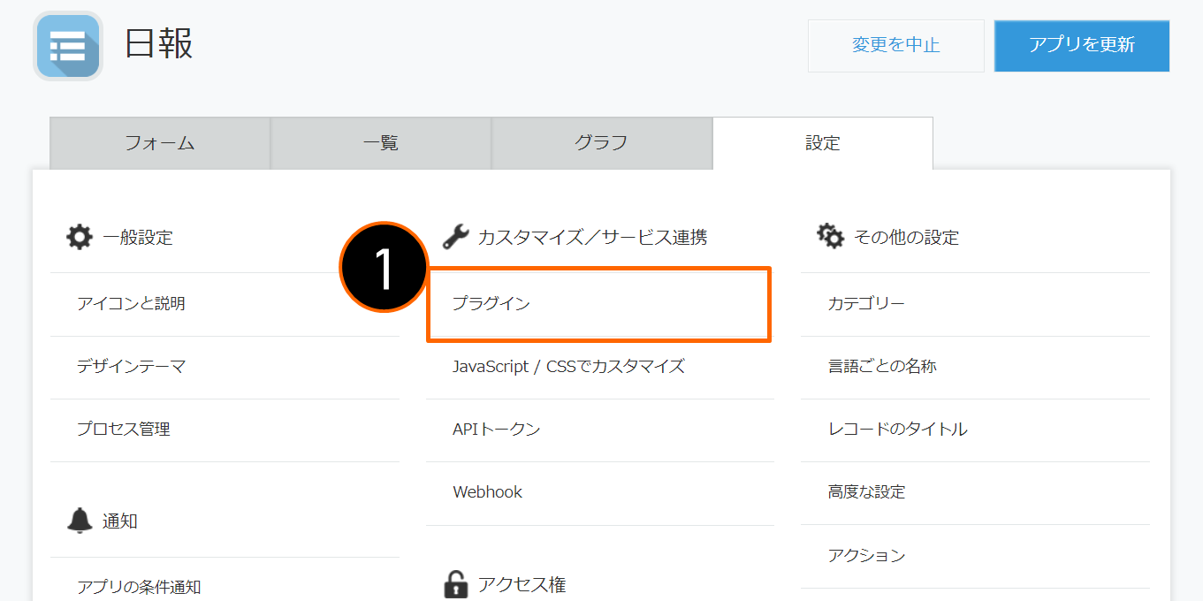The width and height of the screenshot is (1203, 601).
Task: Click the アプリを更新 button
Action: pos(1082,46)
